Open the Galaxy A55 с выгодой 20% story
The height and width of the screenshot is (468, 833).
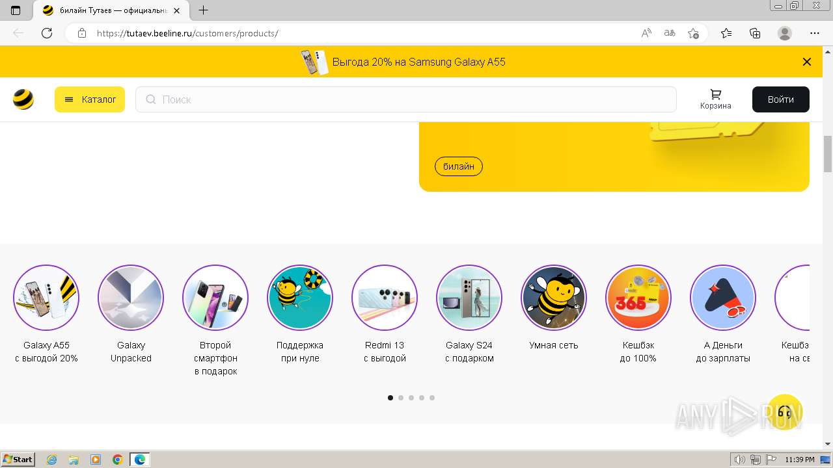pyautogui.click(x=46, y=298)
